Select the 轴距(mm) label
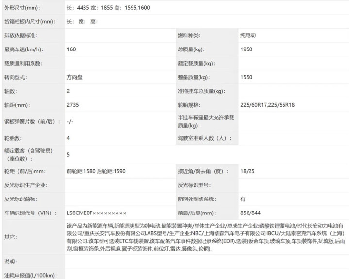The width and height of the screenshot is (349, 279). (17, 105)
